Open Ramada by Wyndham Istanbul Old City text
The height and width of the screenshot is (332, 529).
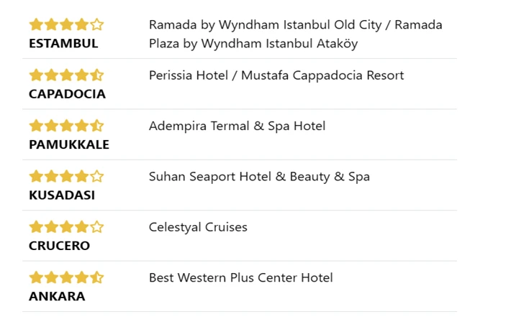click(265, 25)
